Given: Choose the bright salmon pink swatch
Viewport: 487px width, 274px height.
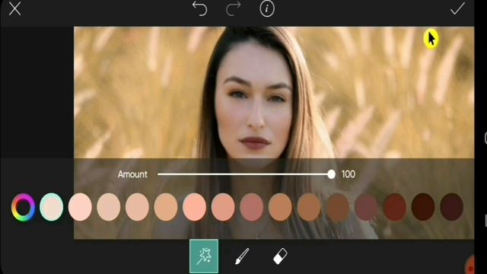Looking at the screenshot, I should pyautogui.click(x=194, y=207).
